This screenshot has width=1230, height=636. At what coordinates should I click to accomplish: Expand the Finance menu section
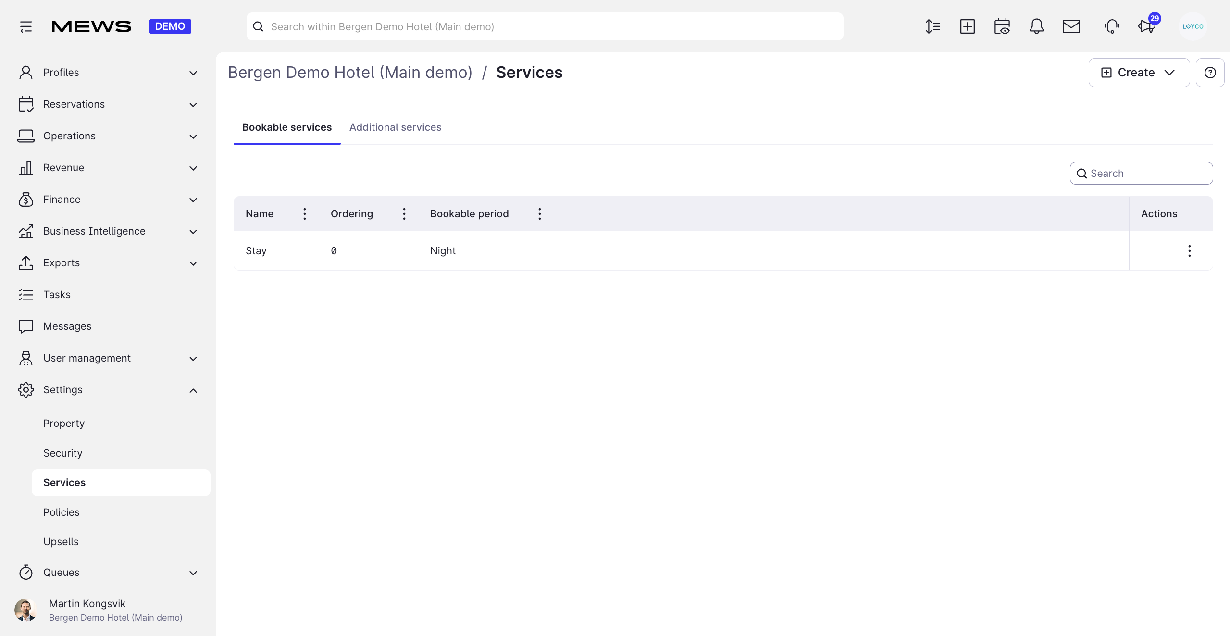coord(108,200)
